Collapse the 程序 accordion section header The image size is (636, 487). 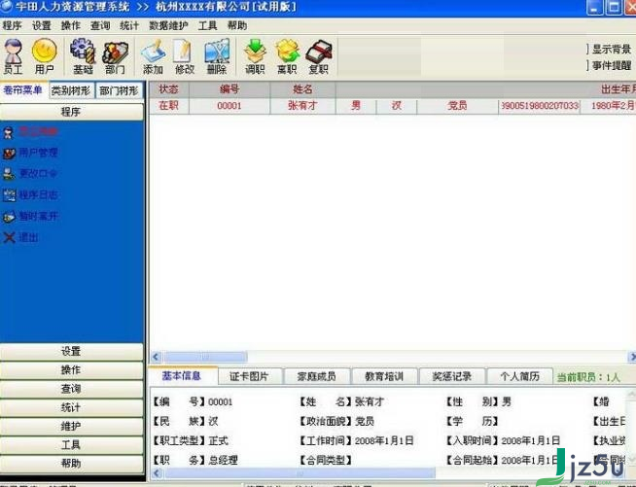pyautogui.click(x=71, y=112)
